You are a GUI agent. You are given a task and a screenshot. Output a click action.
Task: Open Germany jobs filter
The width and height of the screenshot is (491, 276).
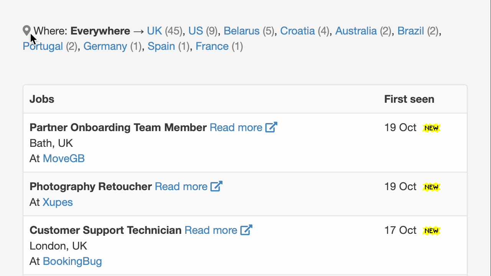[x=105, y=46]
